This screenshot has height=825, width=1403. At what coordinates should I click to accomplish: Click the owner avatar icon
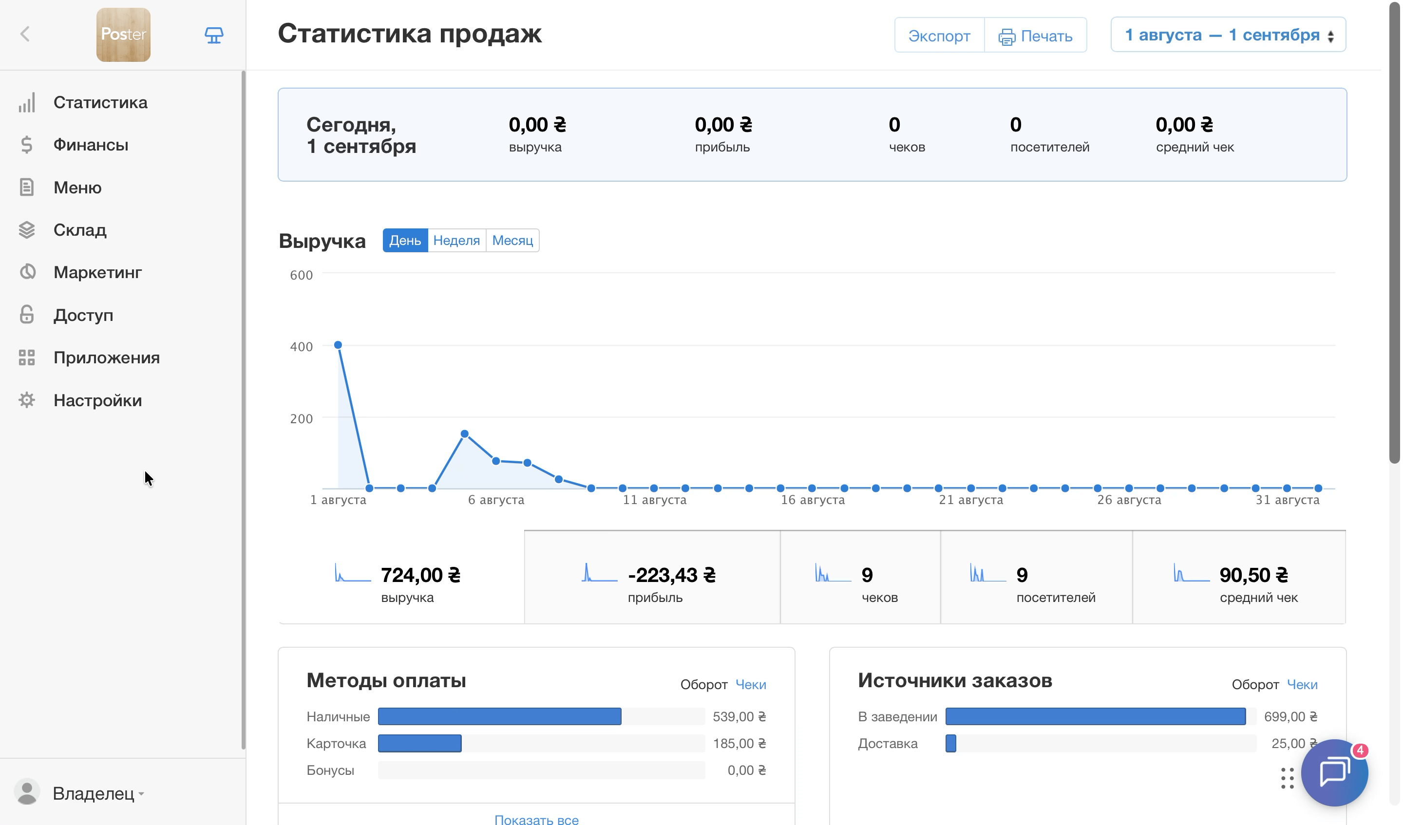click(27, 792)
